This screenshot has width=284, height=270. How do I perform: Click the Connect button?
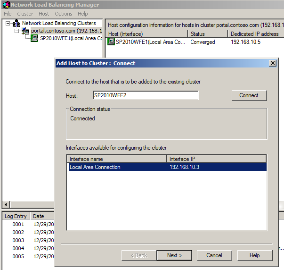tap(249, 95)
